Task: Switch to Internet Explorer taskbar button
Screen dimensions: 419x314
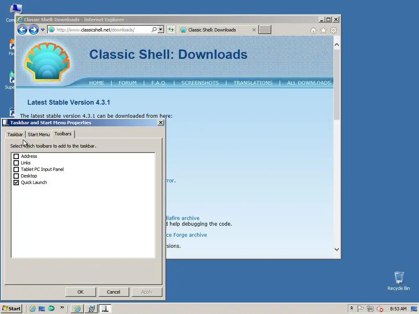Action: (x=77, y=309)
